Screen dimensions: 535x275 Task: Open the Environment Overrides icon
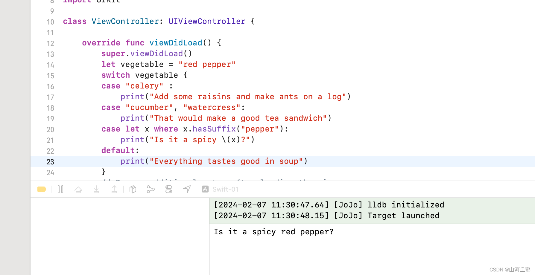(x=169, y=189)
